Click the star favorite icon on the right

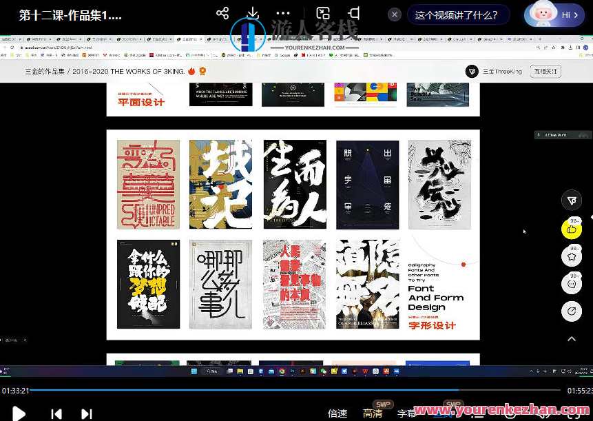click(571, 256)
